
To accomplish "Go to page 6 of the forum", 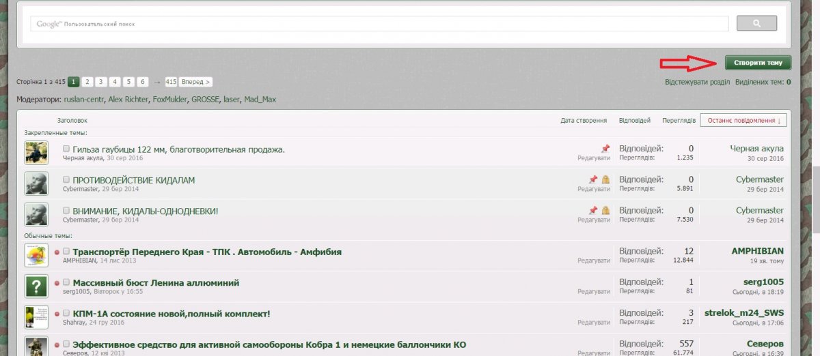I will pos(143,82).
